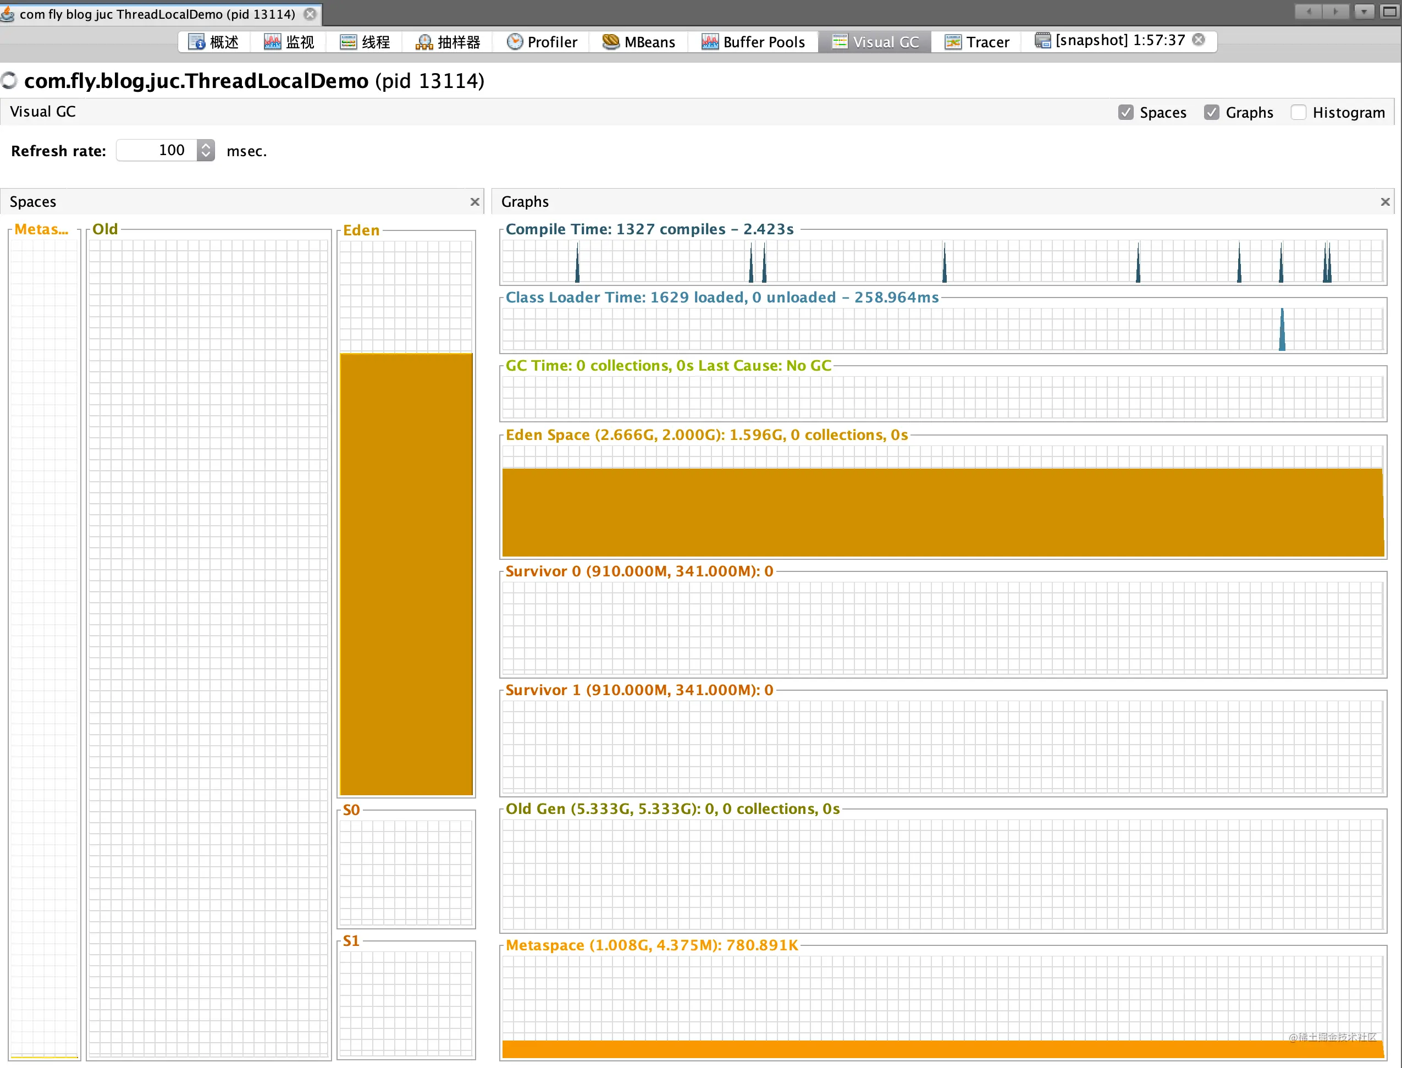The width and height of the screenshot is (1402, 1068).
Task: Click the Tracer tab icon
Action: [x=953, y=42]
